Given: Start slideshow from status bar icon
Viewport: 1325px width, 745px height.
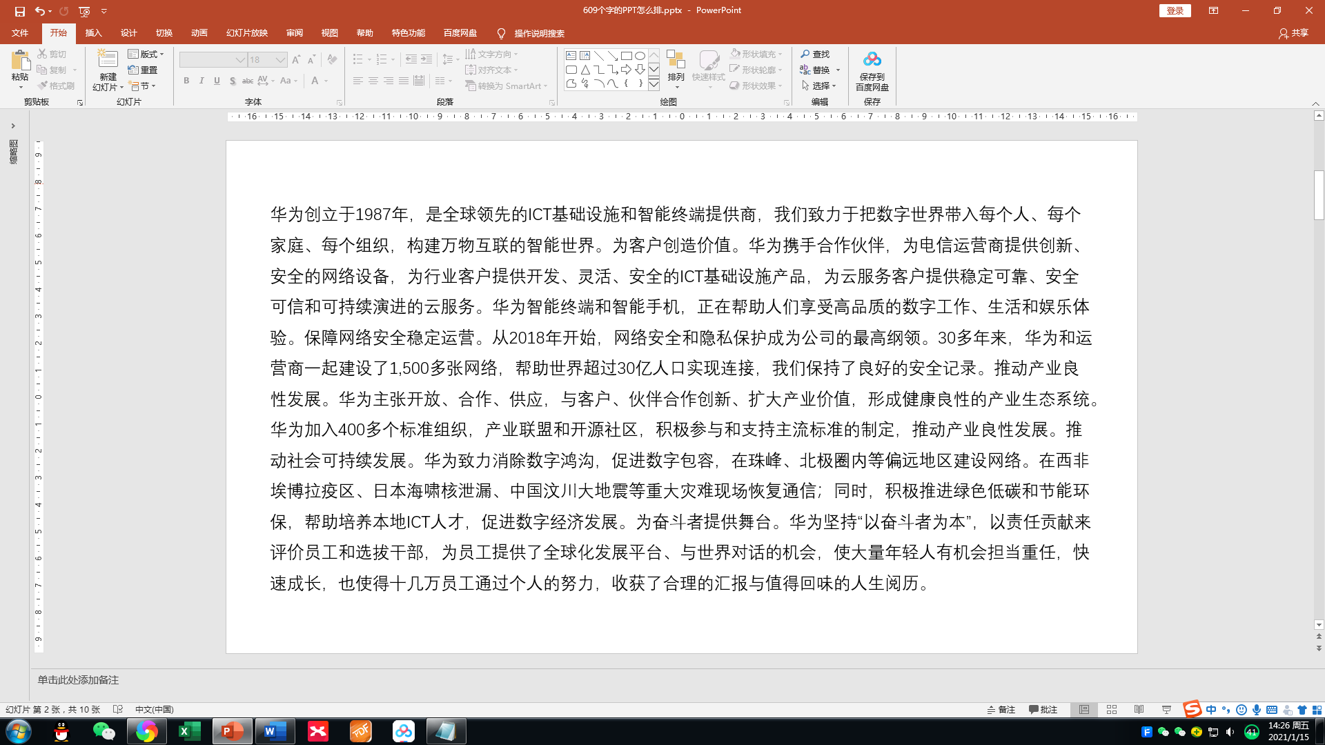Looking at the screenshot, I should tap(1166, 709).
